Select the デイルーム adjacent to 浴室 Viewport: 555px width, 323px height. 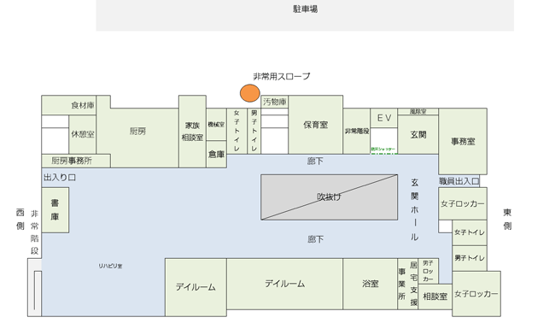pos(284,284)
